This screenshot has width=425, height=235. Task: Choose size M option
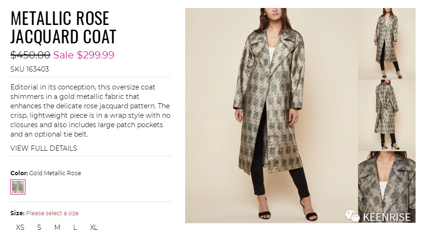click(x=57, y=227)
